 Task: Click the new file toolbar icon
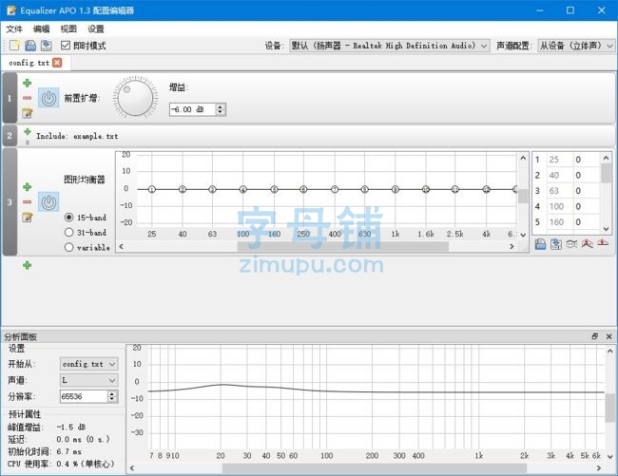coord(14,45)
